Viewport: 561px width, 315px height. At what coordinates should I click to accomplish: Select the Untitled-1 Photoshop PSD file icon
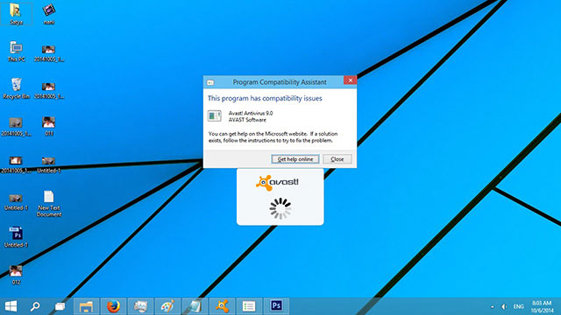coord(16,237)
